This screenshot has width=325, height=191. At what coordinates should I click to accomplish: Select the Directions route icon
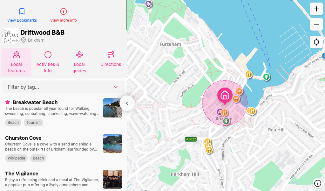pos(111,55)
